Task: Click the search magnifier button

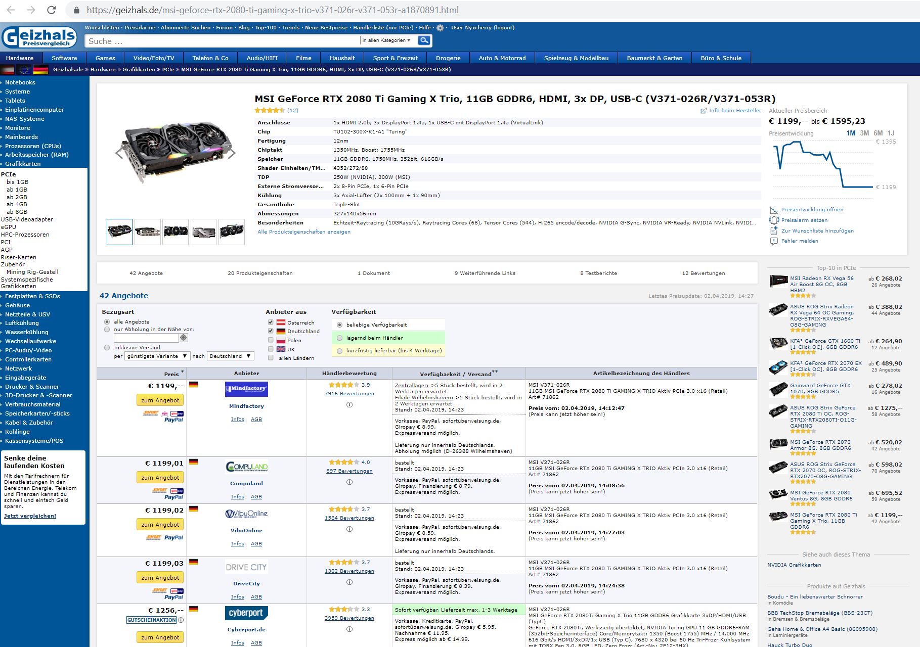Action: point(424,40)
